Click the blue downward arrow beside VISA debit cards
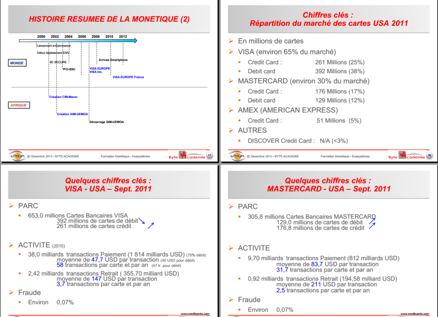 click(141, 220)
